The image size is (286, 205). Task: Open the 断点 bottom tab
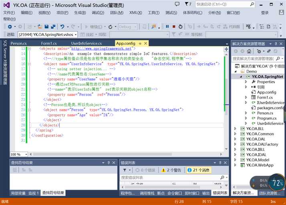point(161,193)
